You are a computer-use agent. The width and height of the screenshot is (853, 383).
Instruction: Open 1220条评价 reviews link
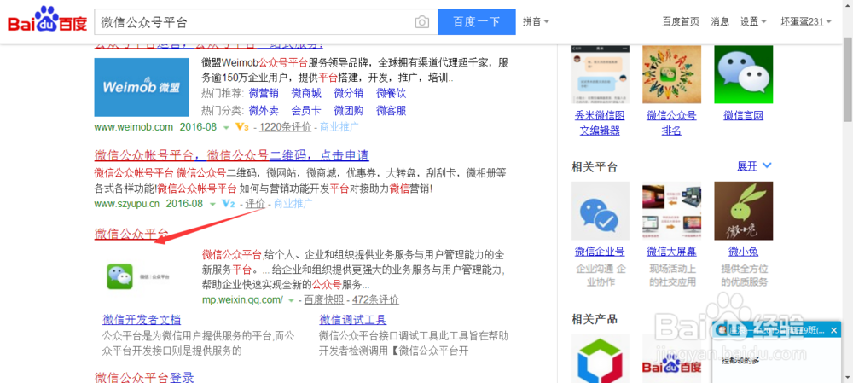tap(285, 127)
